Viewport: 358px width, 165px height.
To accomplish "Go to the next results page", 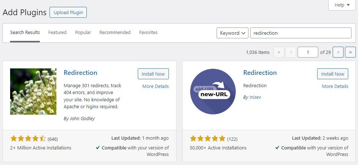I will 338,52.
